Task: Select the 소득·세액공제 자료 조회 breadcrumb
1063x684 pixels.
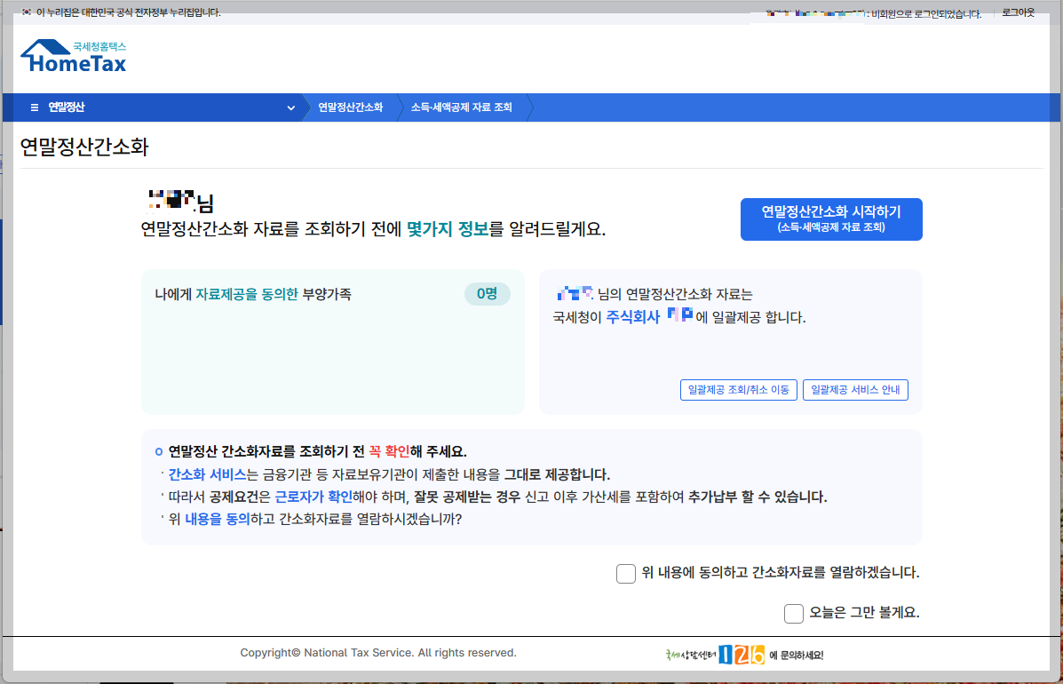Action: pyautogui.click(x=462, y=107)
